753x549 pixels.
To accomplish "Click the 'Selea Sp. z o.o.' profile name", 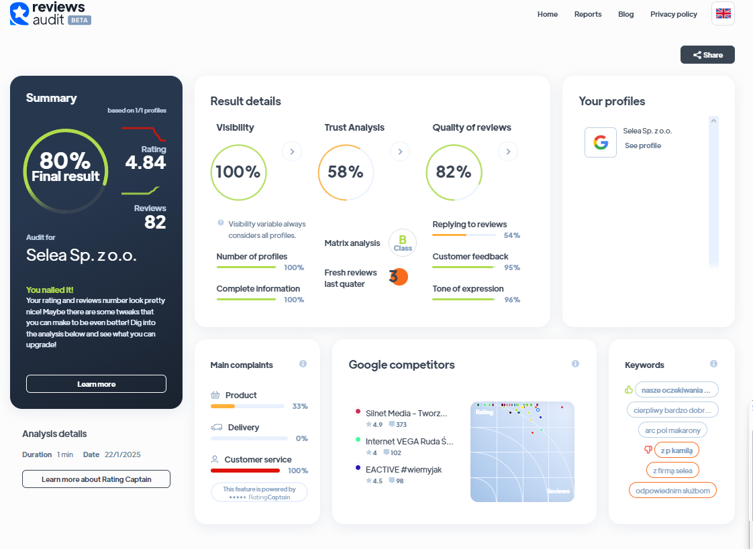I will (648, 131).
